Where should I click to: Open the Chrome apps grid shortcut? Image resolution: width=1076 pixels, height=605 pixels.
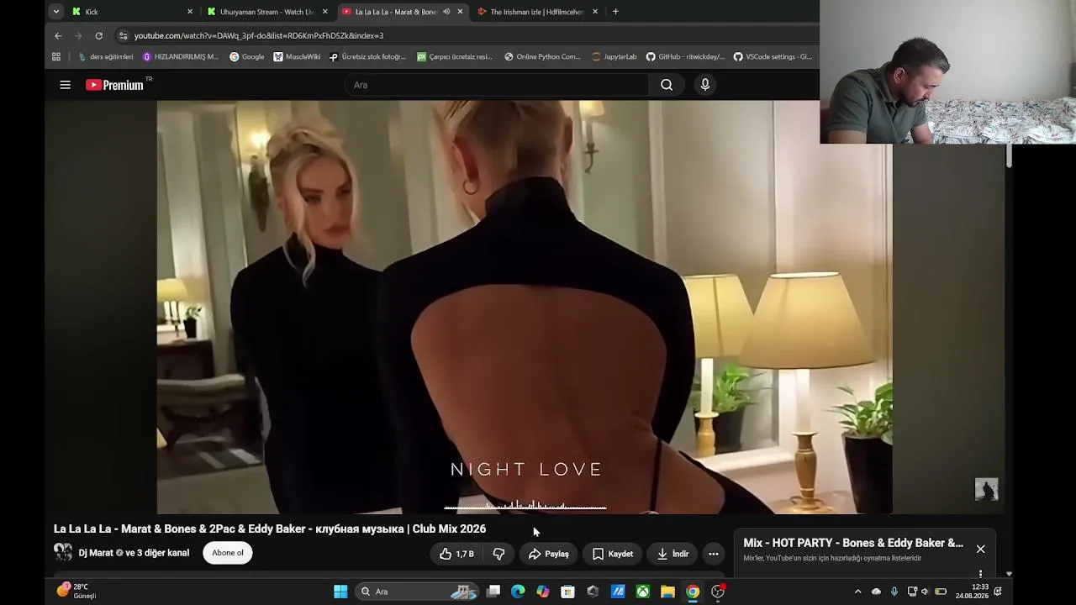coord(56,57)
